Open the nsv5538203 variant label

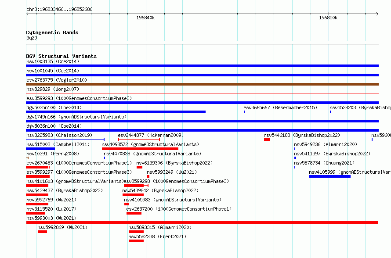[360, 107]
